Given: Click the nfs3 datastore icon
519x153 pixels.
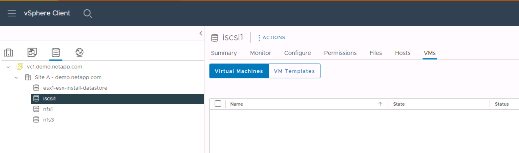Looking at the screenshot, I should [x=36, y=120].
